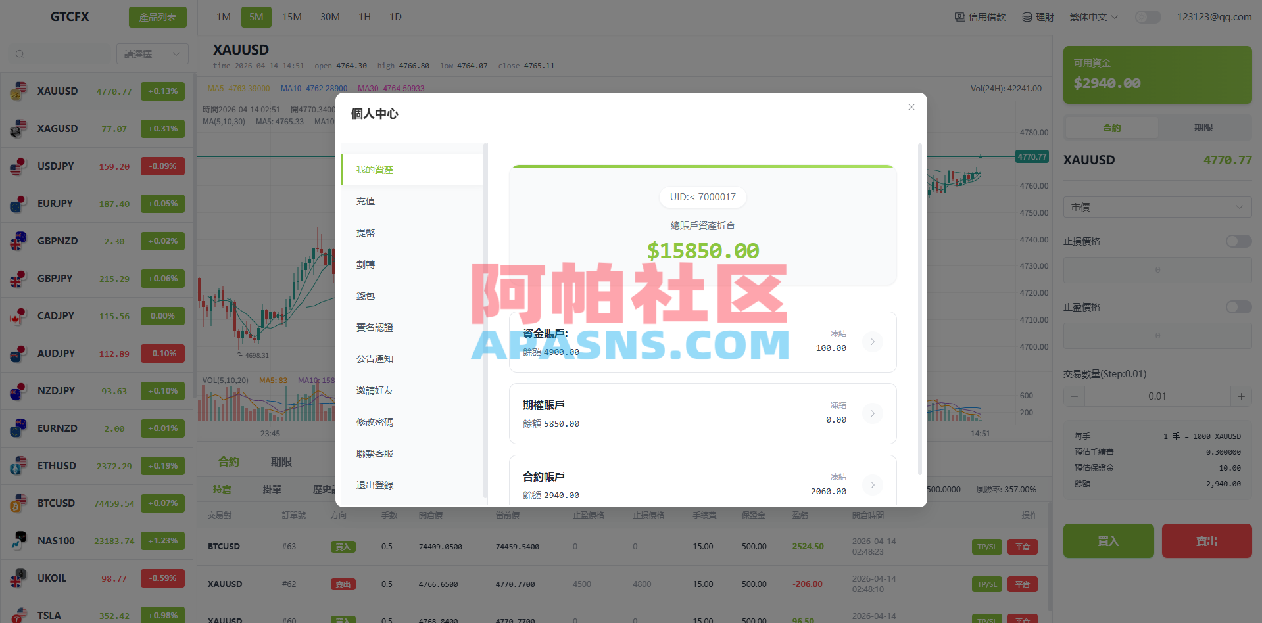Enable the 止損價格 switch
This screenshot has height=623, width=1262.
coord(1239,241)
